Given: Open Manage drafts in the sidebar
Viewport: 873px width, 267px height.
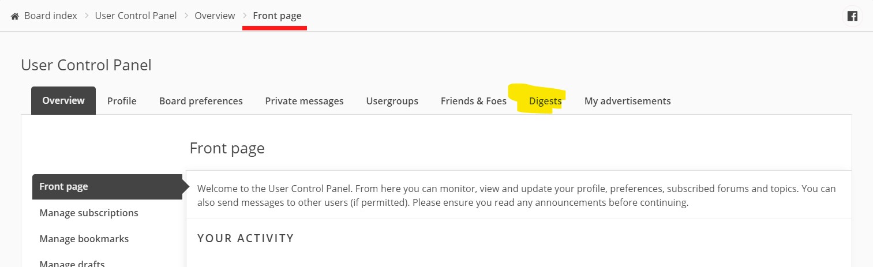Looking at the screenshot, I should click(72, 263).
